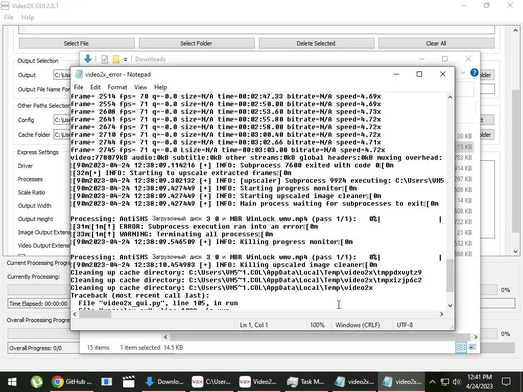Click Notepad status 'Windows (CRLF)'
The height and width of the screenshot is (392, 523).
(358, 325)
